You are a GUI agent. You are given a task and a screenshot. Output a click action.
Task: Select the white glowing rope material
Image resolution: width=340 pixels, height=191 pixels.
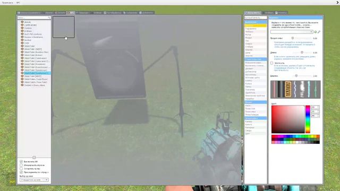(x=302, y=89)
